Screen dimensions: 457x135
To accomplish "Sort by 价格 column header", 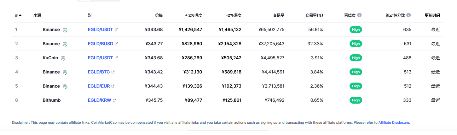I will click(x=159, y=15).
